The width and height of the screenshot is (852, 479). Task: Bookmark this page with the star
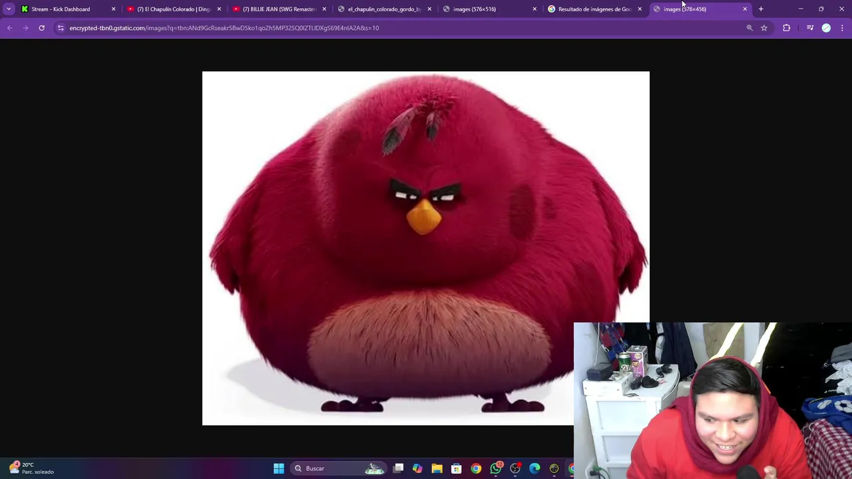(764, 28)
